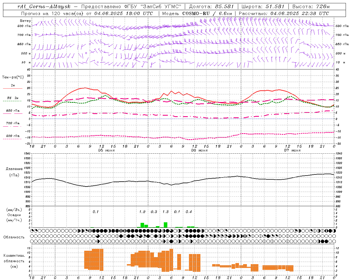Click the date label '07 июня'
Image resolution: width=350 pixels, height=280 pixels.
(292, 150)
